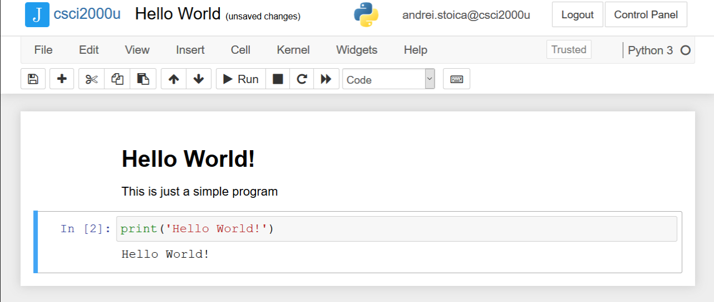Open the Code cell type dropdown
The width and height of the screenshot is (714, 302).
coord(389,79)
